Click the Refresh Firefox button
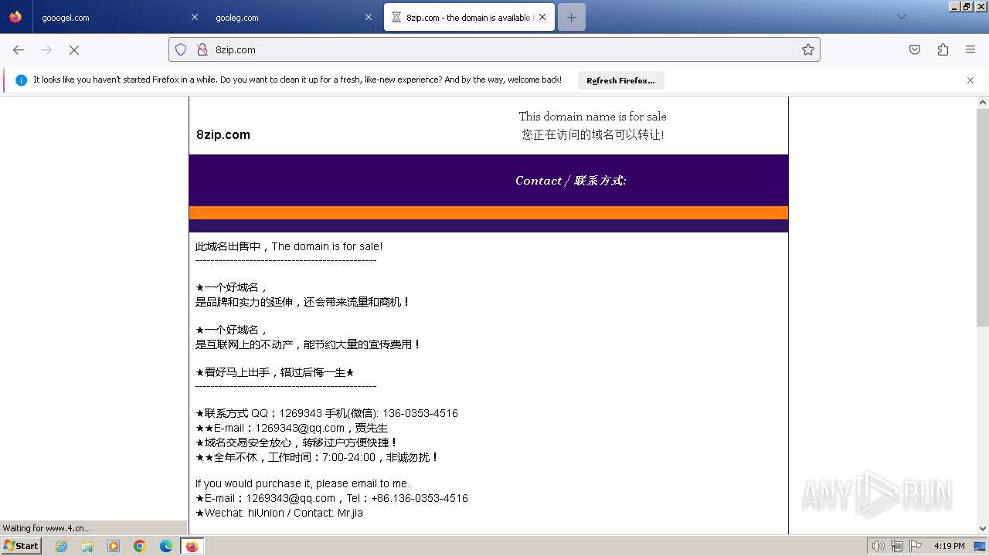Screen dimensions: 989x556 pos(620,80)
